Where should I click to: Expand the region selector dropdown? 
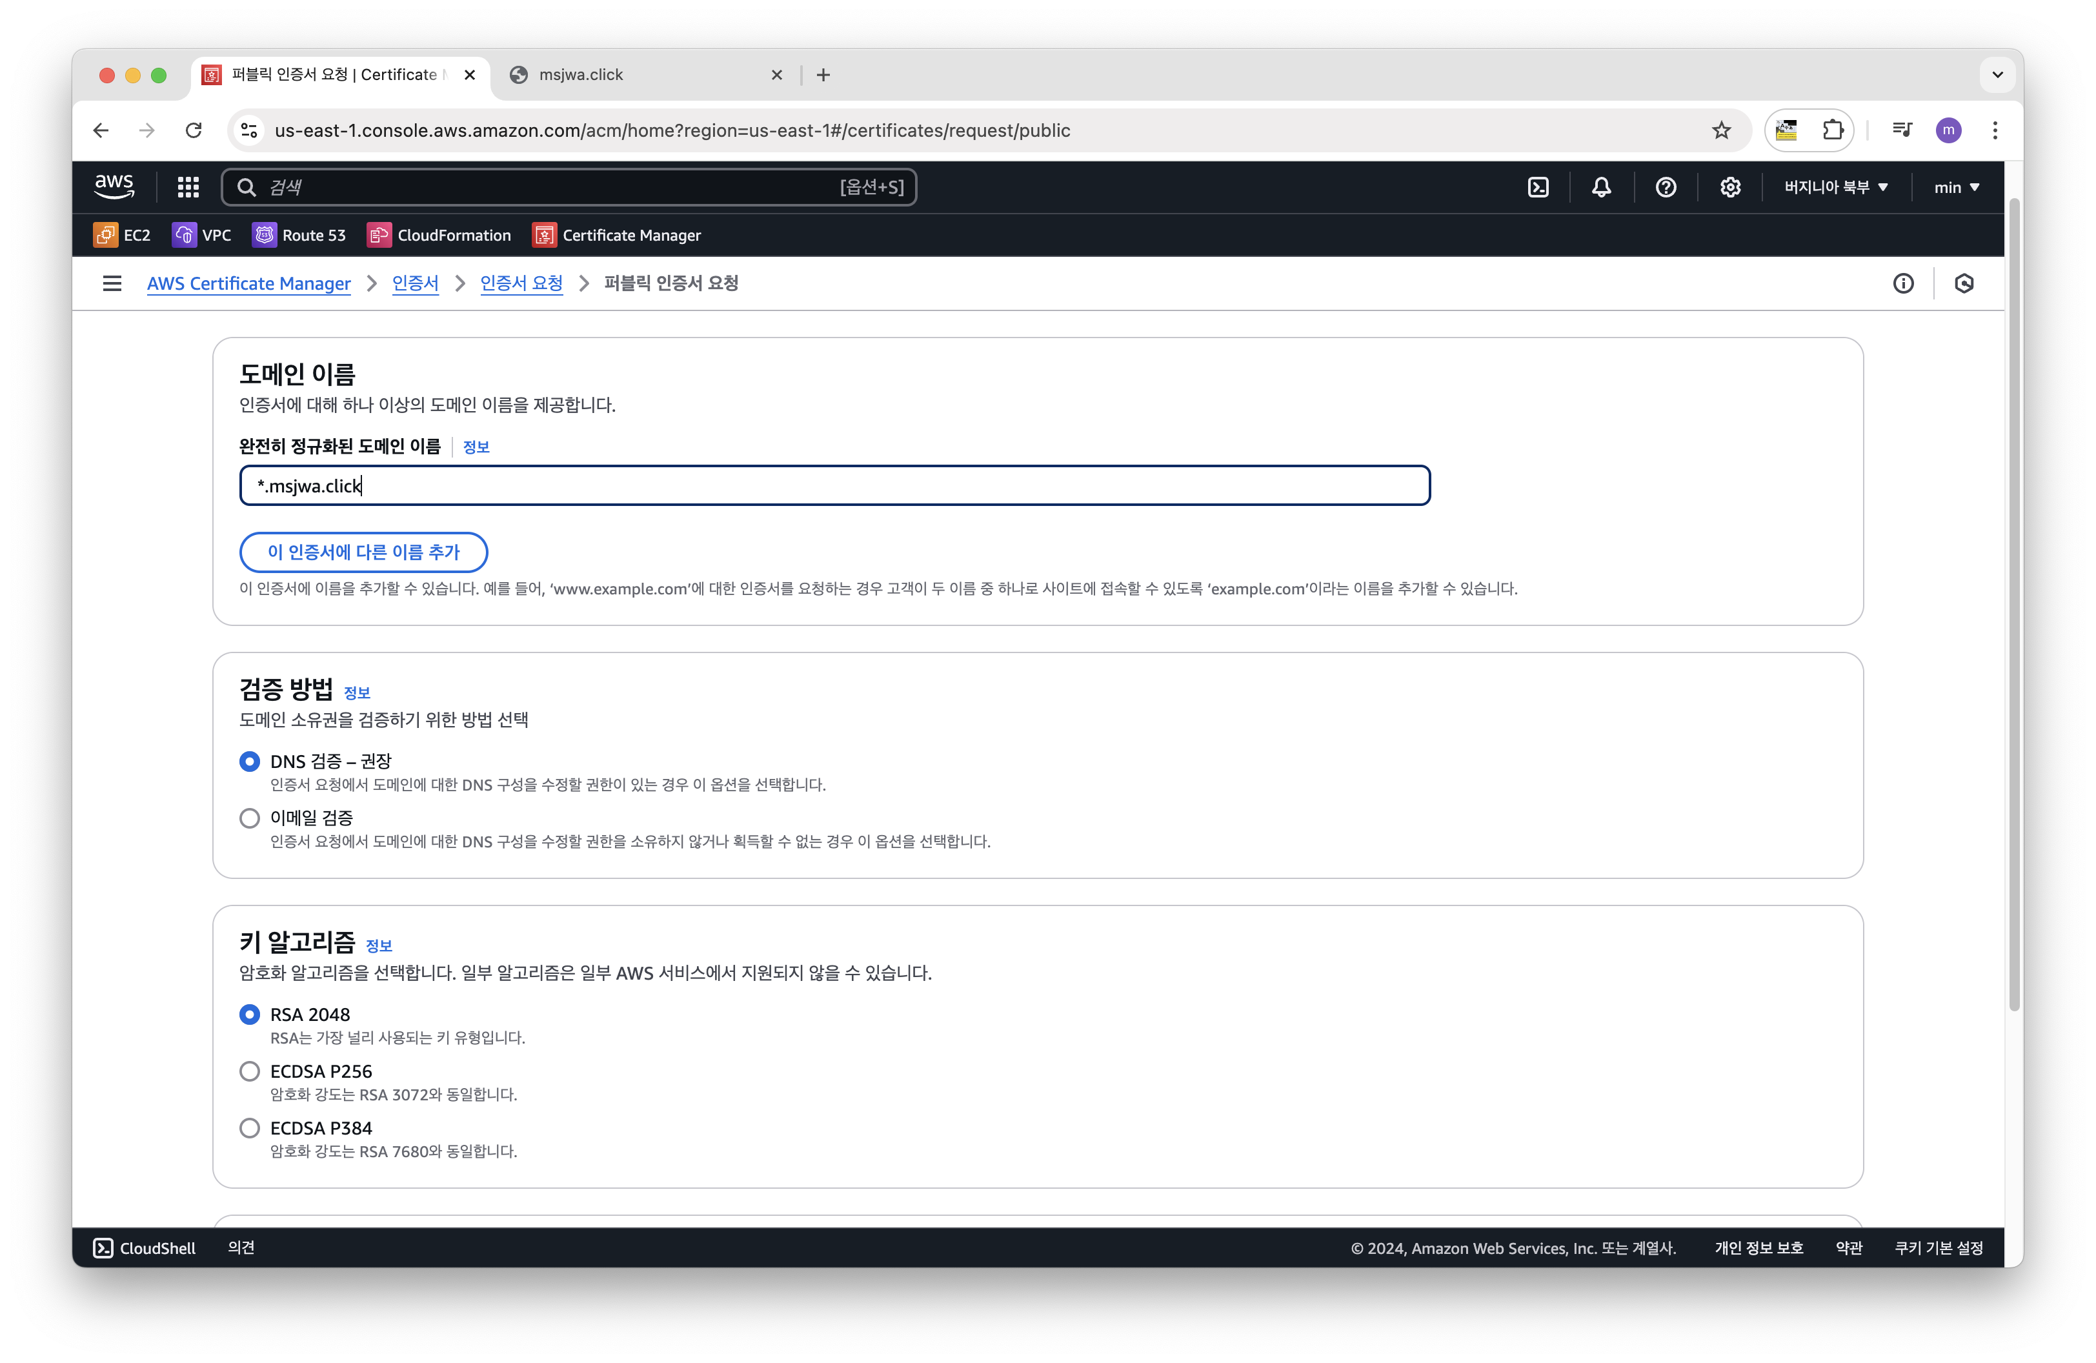(1835, 187)
